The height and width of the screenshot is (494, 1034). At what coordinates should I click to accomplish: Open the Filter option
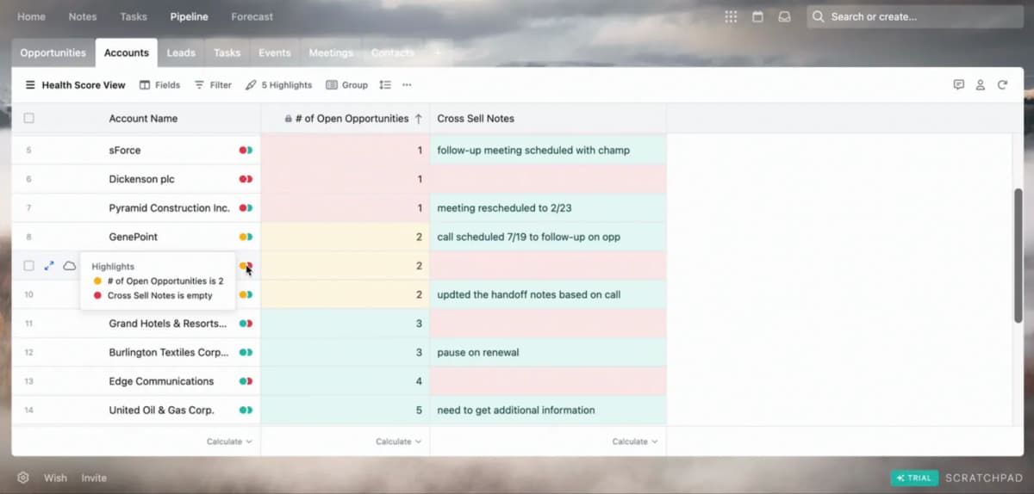[x=213, y=85]
